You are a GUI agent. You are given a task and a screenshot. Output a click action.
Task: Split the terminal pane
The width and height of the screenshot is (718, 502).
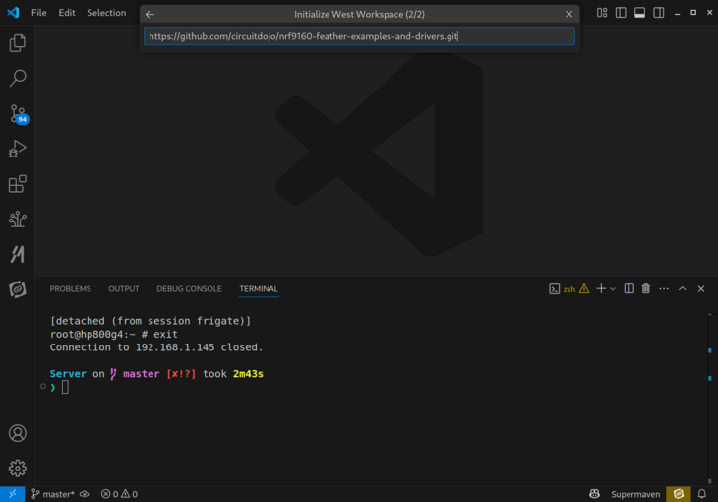[628, 288]
